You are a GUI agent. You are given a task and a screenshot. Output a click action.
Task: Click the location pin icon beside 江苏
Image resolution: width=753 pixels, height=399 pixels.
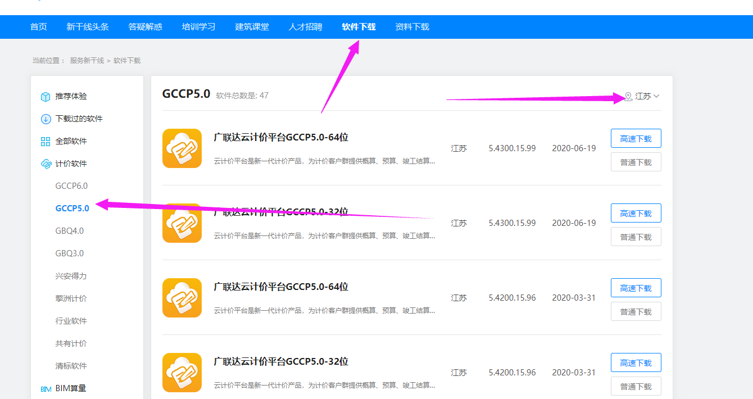click(628, 97)
